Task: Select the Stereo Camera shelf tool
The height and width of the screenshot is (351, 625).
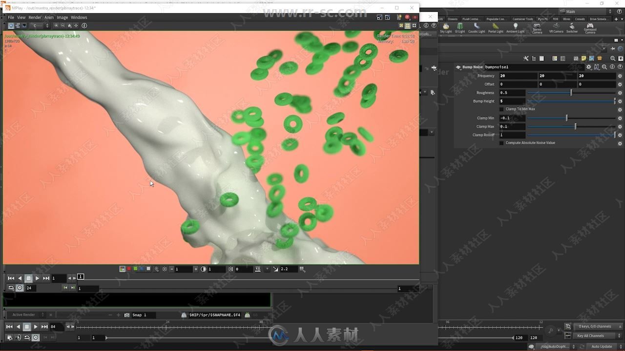Action: (x=537, y=28)
